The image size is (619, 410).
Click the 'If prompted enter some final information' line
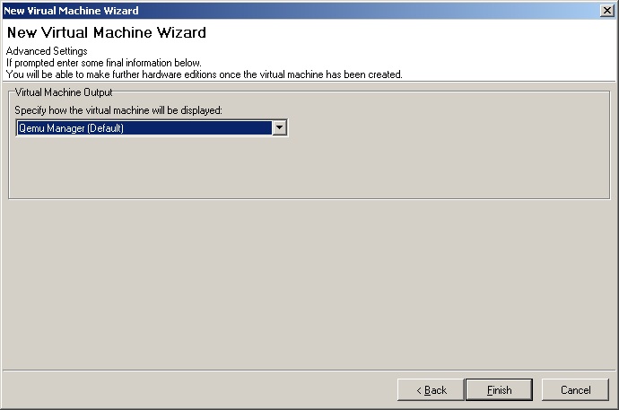tap(103, 63)
